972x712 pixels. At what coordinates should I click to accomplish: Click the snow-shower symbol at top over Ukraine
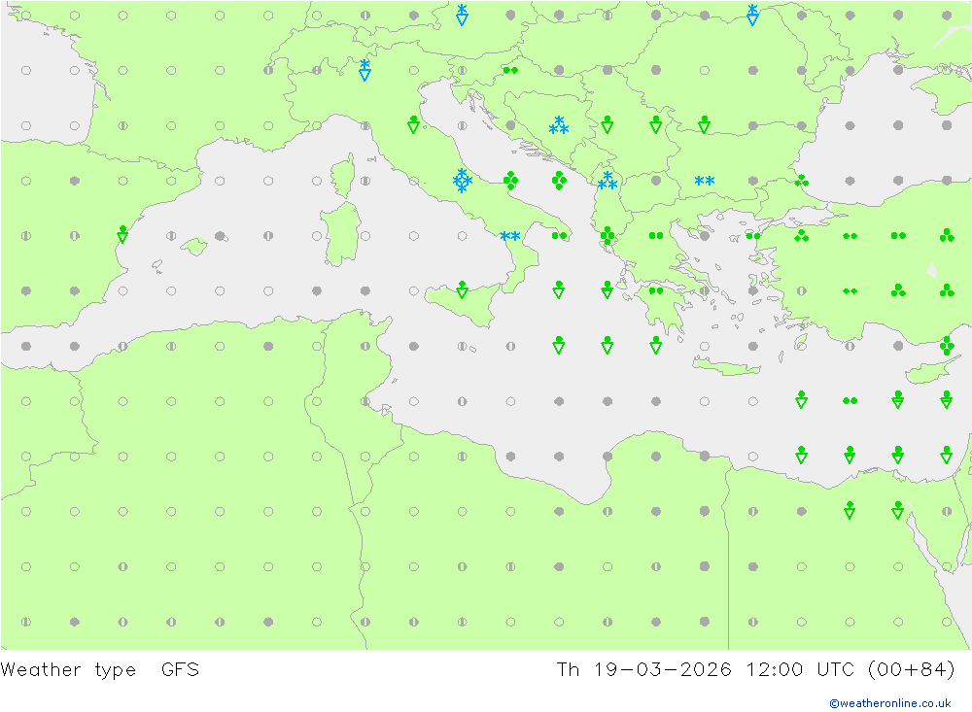pyautogui.click(x=752, y=15)
